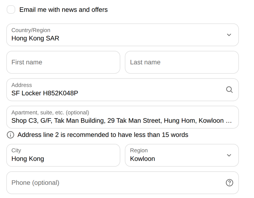Click the info icon beside address line warning
Screen dimensions: 254x198
click(x=11, y=135)
